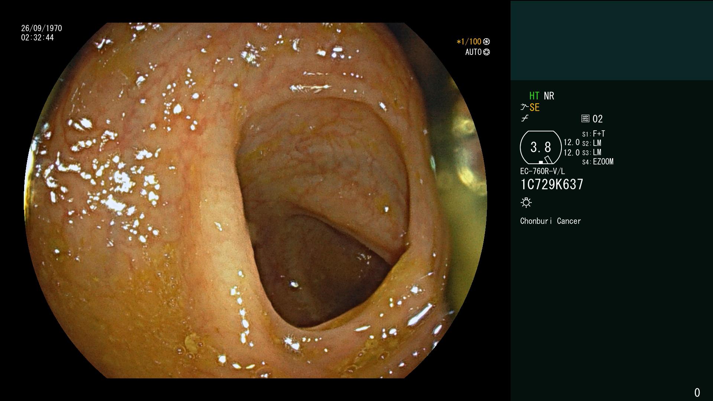This screenshot has height=401, width=713.
Task: Click the settings list icon beside 02
Action: coord(585,118)
